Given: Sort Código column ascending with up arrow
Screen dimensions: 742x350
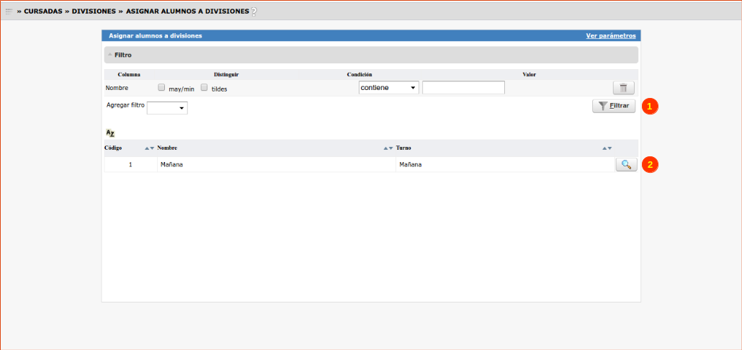Looking at the screenshot, I should point(147,148).
